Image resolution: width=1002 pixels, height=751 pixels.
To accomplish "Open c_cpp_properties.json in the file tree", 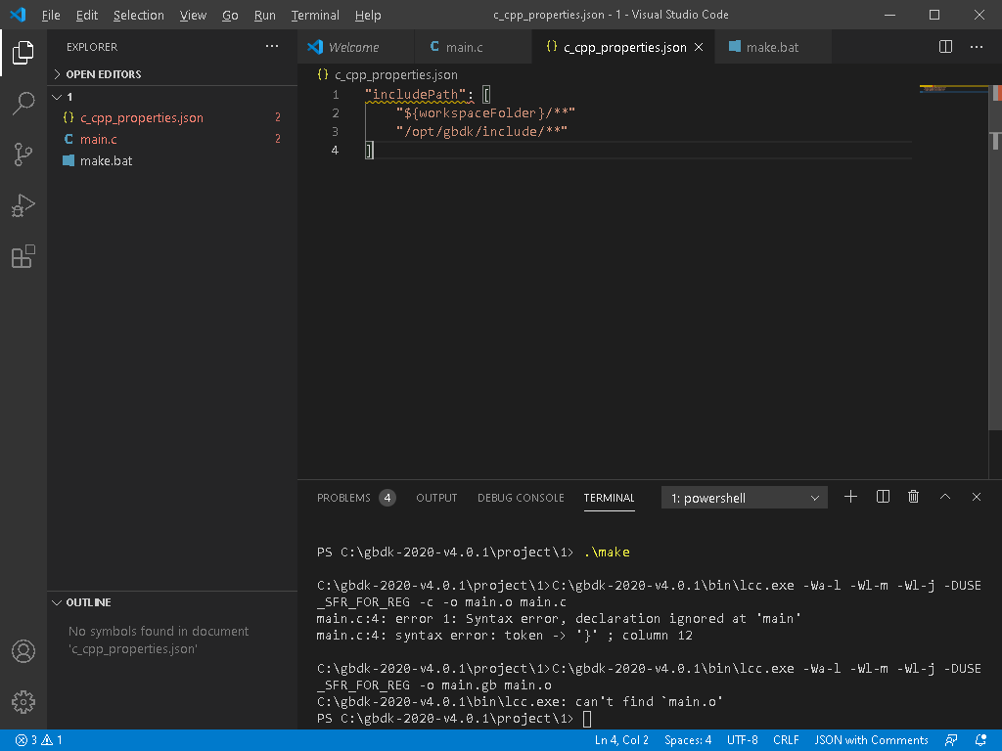I will click(172, 117).
